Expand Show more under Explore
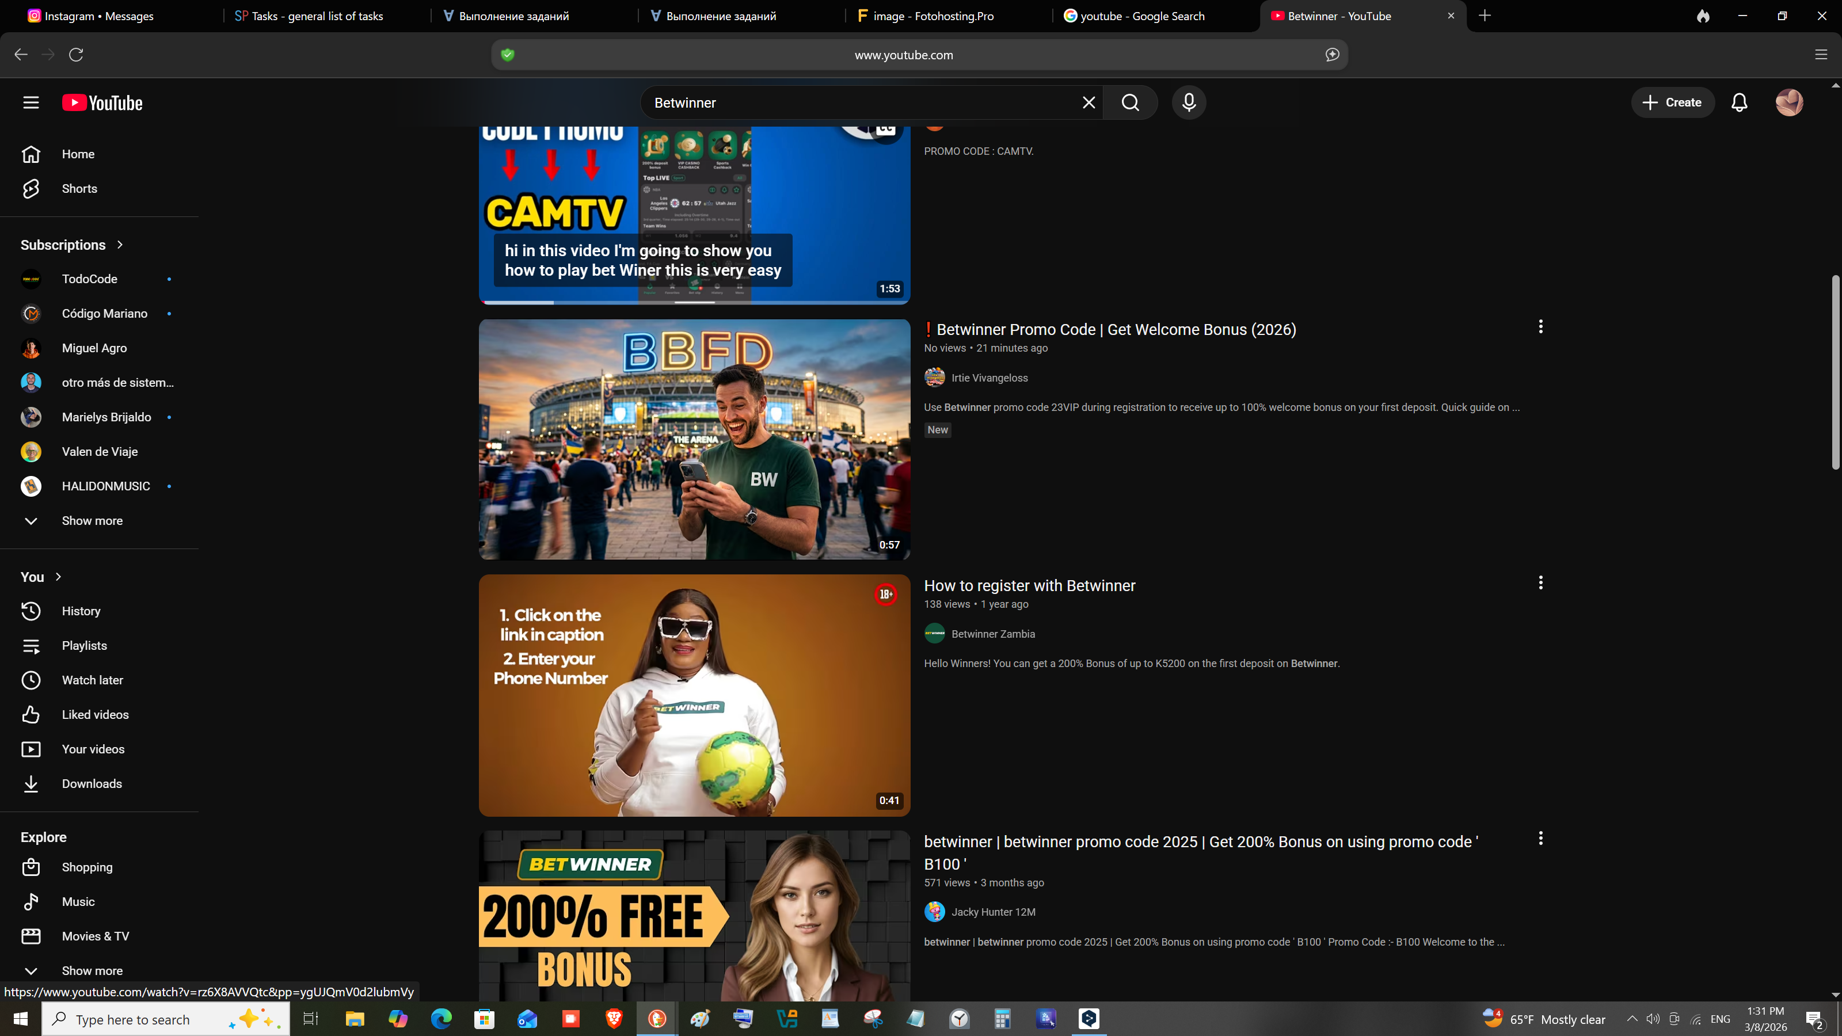The height and width of the screenshot is (1036, 1842). pyautogui.click(x=92, y=970)
